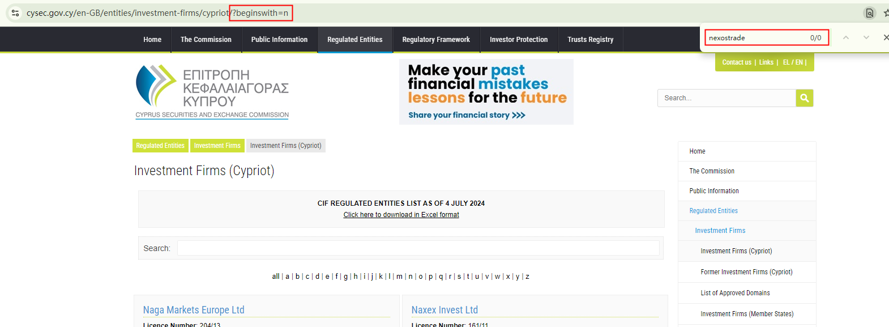This screenshot has width=889, height=327.
Task: Open The Commission menu in top navigation
Action: tap(206, 40)
